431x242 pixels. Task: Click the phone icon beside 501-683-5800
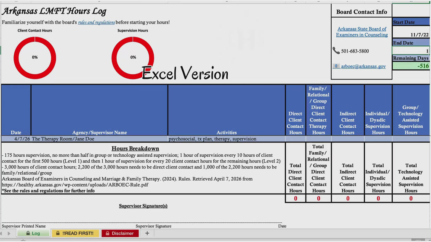[336, 50]
